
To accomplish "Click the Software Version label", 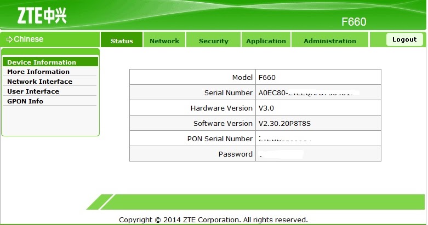I will pos(222,123).
